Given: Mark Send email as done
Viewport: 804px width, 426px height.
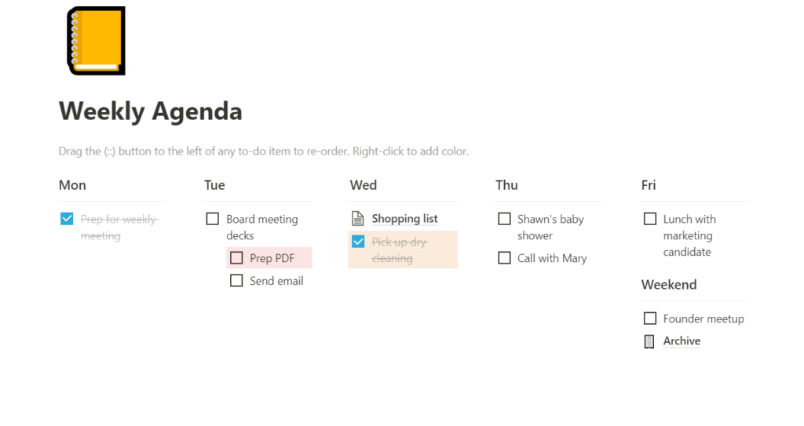Looking at the screenshot, I should point(236,280).
